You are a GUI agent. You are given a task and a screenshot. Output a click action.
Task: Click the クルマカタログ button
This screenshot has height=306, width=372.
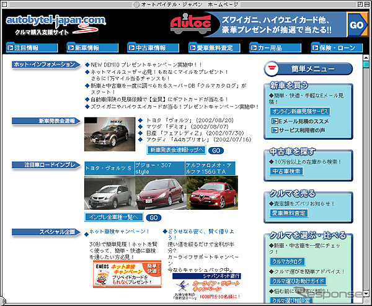[x=287, y=261]
